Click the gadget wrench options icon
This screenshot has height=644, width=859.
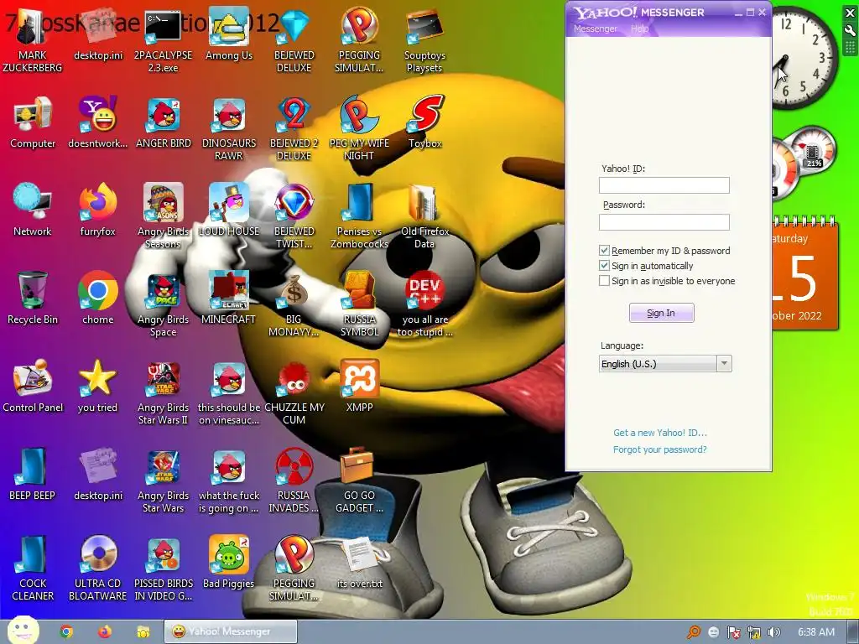[850, 31]
